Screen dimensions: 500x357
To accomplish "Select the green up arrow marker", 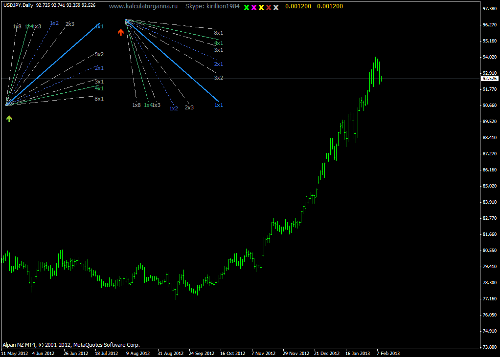I will [x=9, y=118].
